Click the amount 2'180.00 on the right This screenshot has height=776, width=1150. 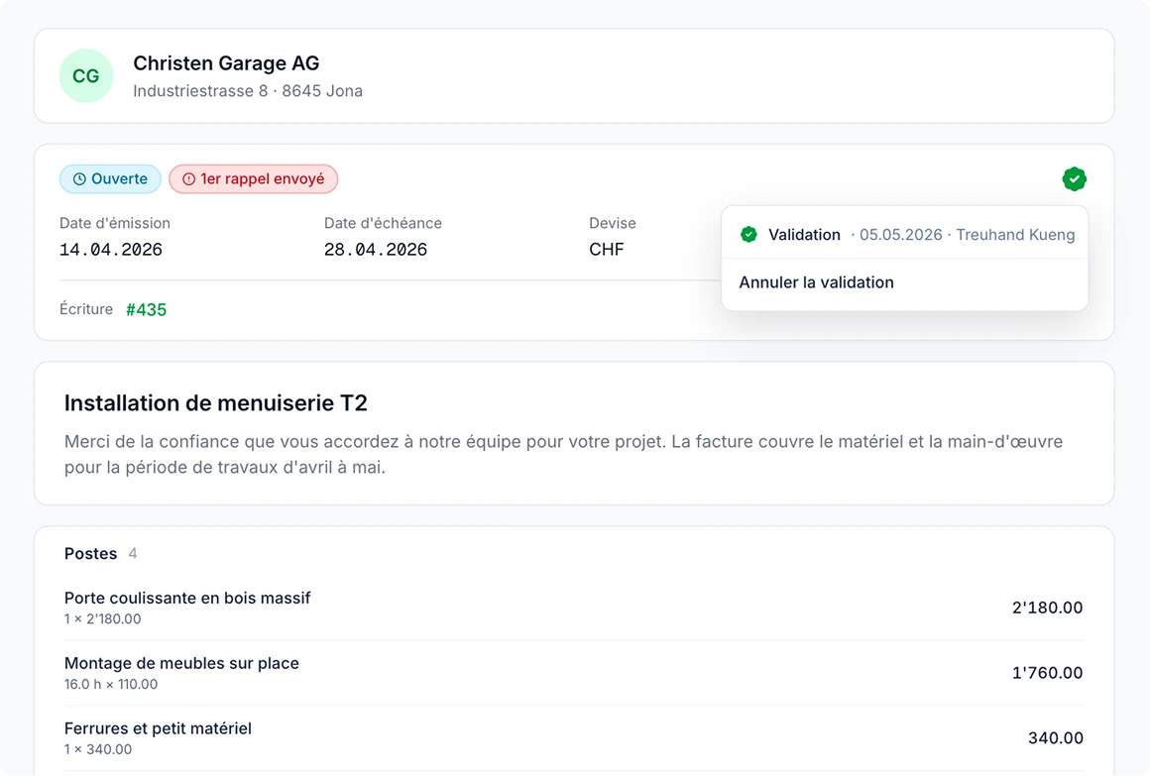(x=1047, y=608)
